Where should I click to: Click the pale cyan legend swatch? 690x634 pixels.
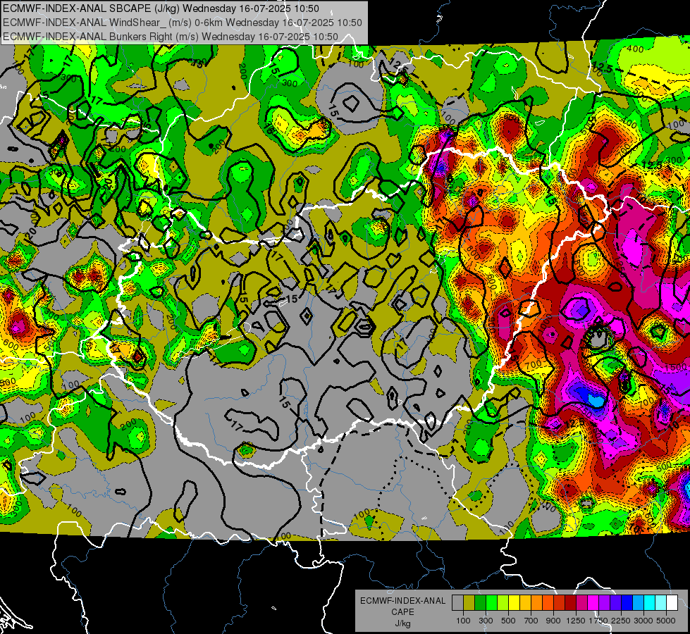pos(661,603)
